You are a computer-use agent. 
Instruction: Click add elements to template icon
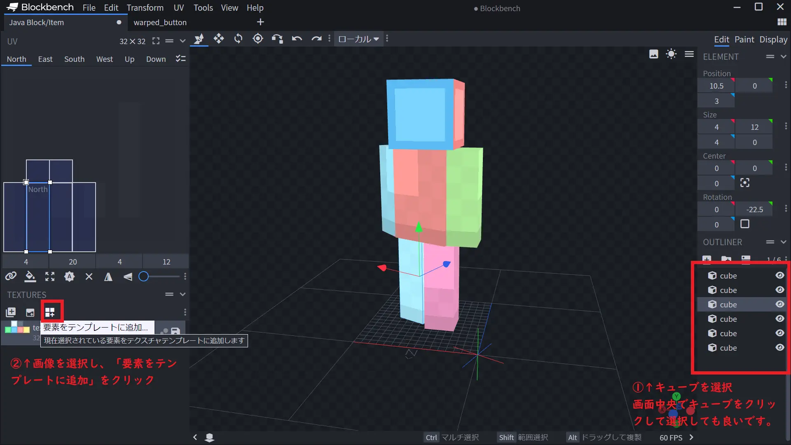click(50, 312)
